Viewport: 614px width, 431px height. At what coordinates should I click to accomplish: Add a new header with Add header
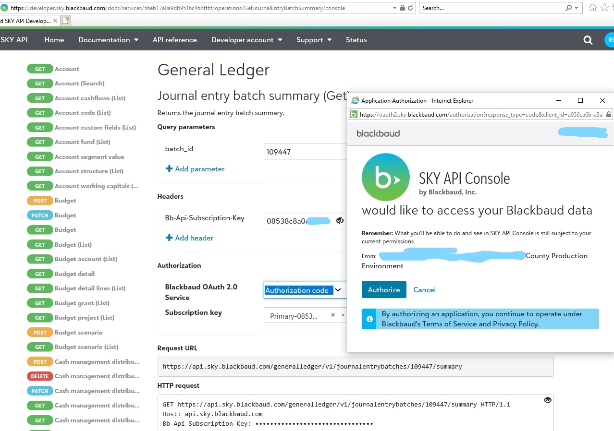point(189,238)
